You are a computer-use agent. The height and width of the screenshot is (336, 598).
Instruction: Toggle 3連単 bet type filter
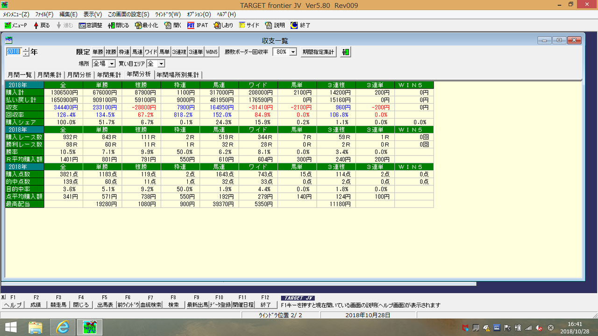pos(196,52)
